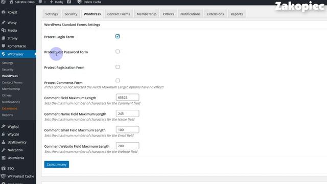Image resolution: width=327 pixels, height=184 pixels.
Task: Open Extensions submenu in sidebar
Action: [x=10, y=108]
